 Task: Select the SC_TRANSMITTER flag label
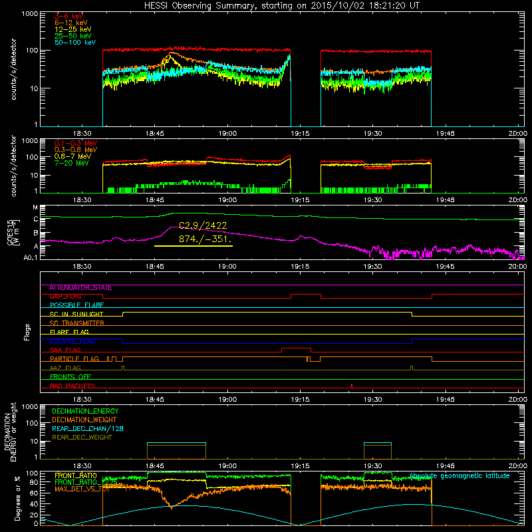(x=76, y=323)
